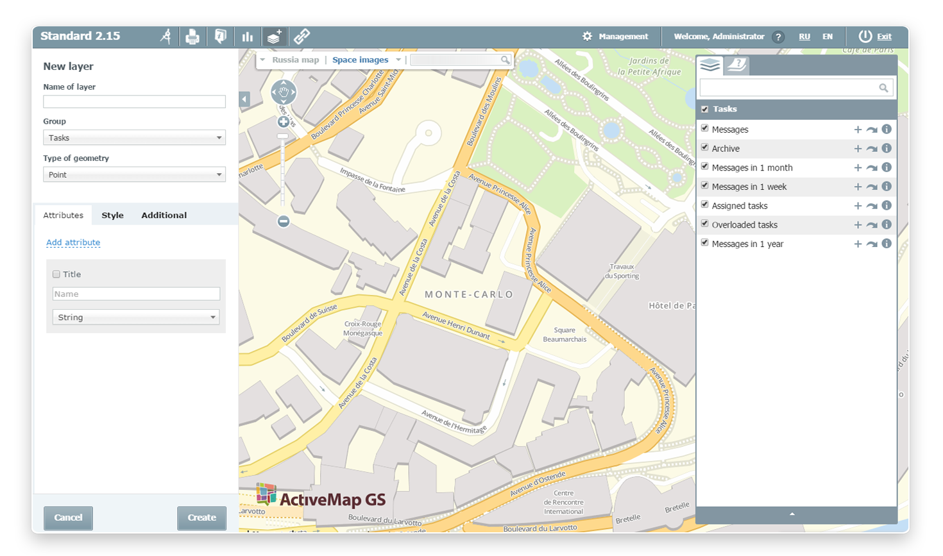Image resolution: width=943 pixels, height=556 pixels.
Task: Switch to the Style tab
Action: [112, 215]
